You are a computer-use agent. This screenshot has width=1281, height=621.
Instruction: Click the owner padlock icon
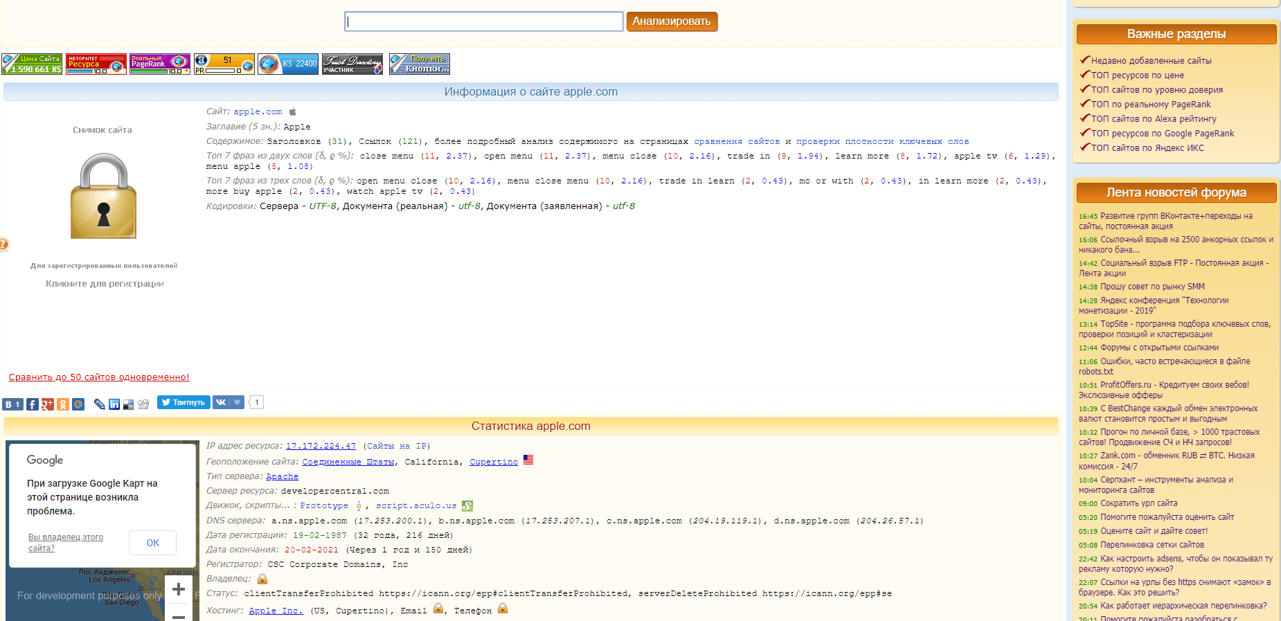pos(262,579)
